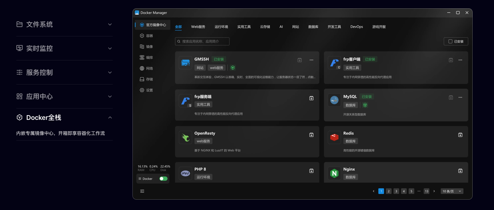This screenshot has width=494, height=210.
Task: Collapse sidebar using bottom menu icon
Action: (x=142, y=191)
